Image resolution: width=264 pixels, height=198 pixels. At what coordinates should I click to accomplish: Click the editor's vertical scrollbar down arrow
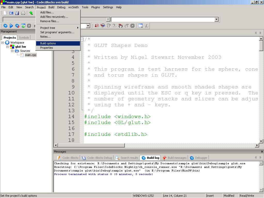[261, 141]
